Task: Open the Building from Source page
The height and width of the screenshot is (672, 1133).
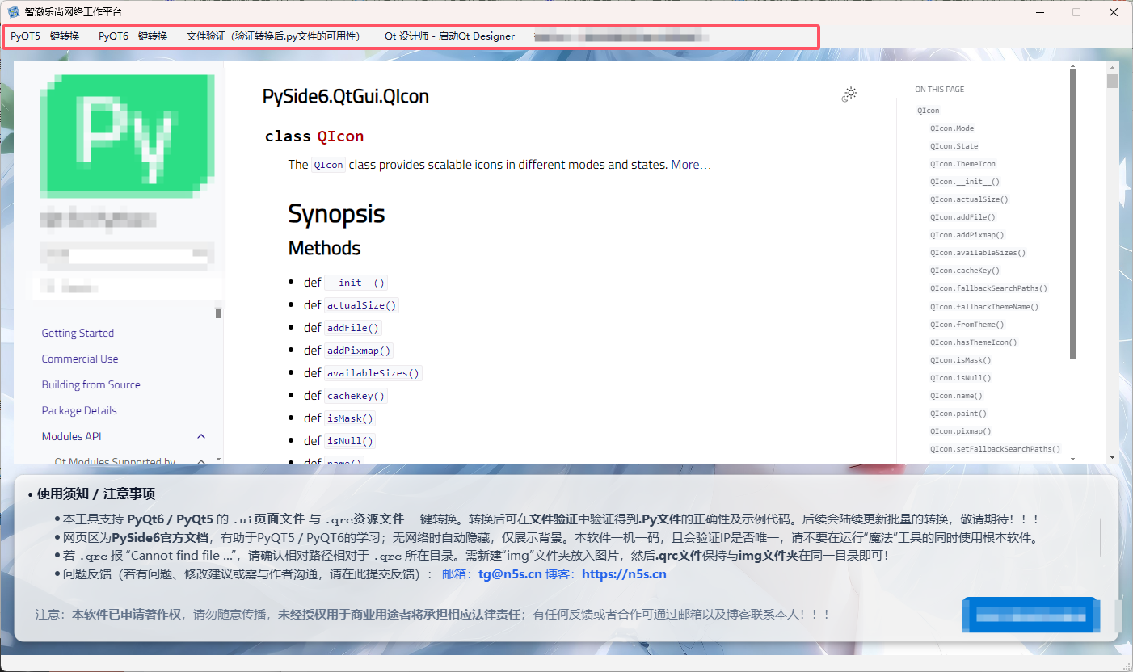Action: [x=91, y=384]
